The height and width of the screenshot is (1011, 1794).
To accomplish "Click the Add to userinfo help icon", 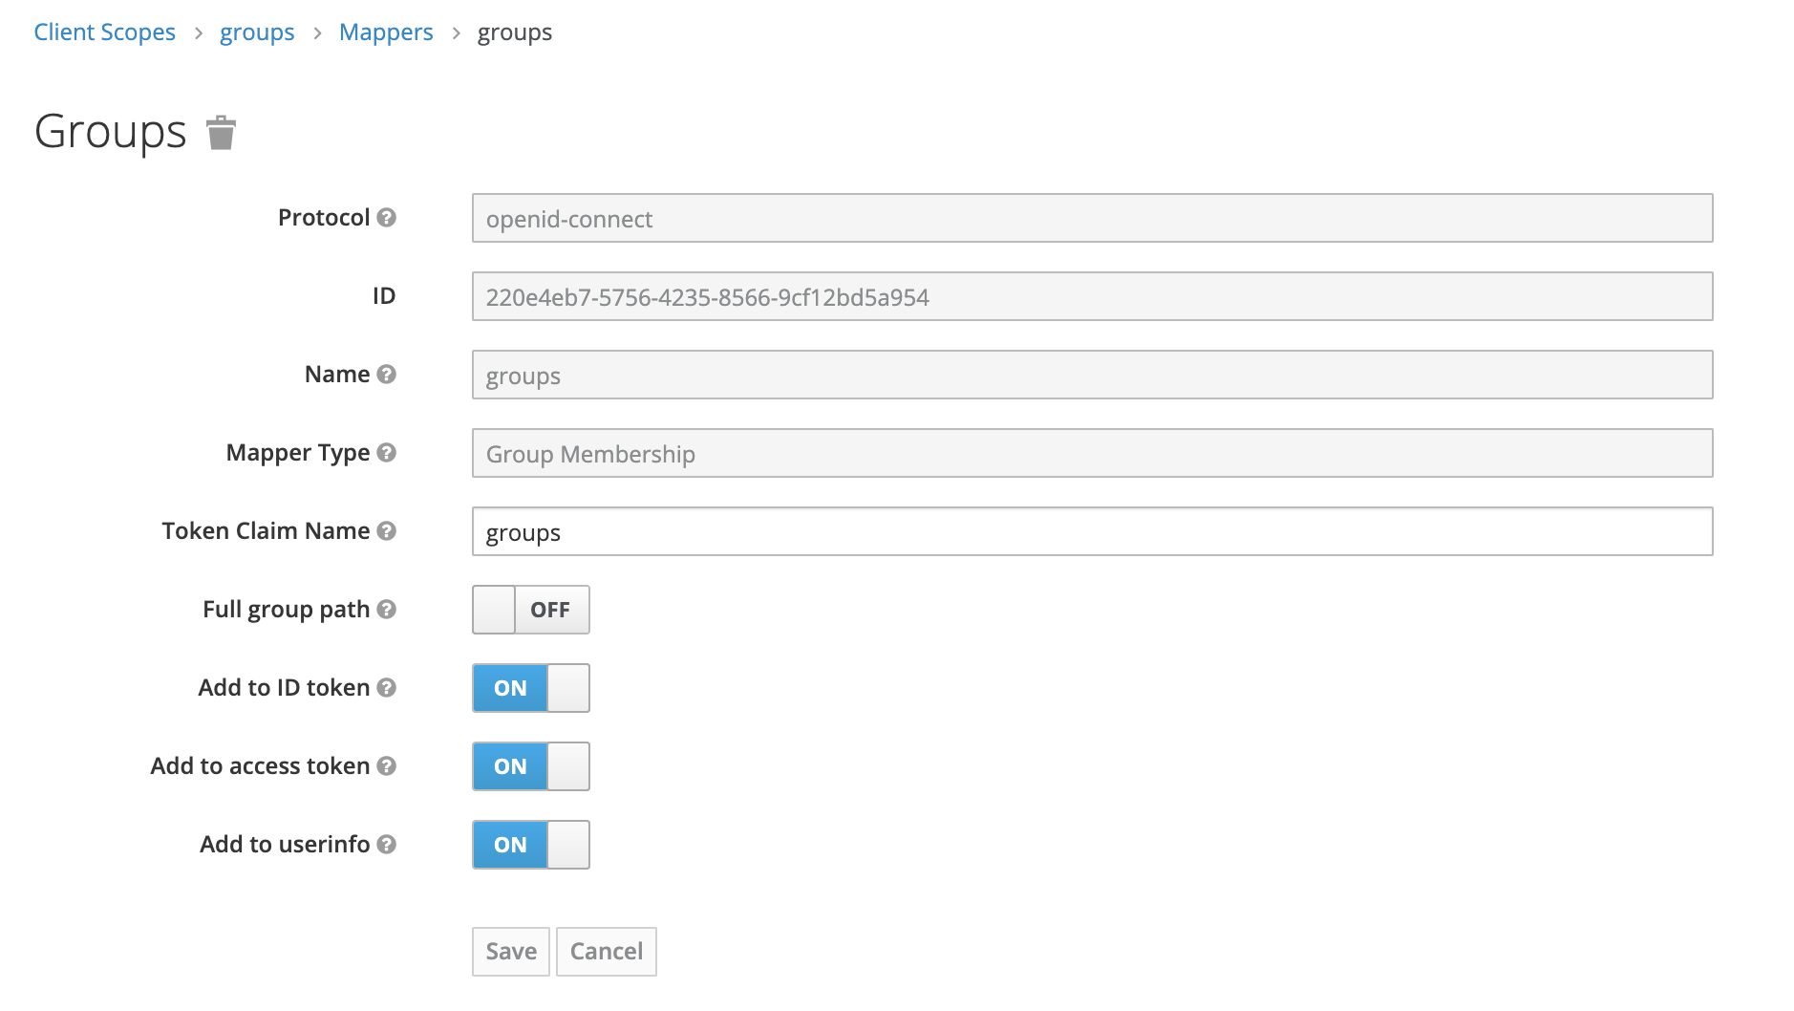I will click(386, 845).
